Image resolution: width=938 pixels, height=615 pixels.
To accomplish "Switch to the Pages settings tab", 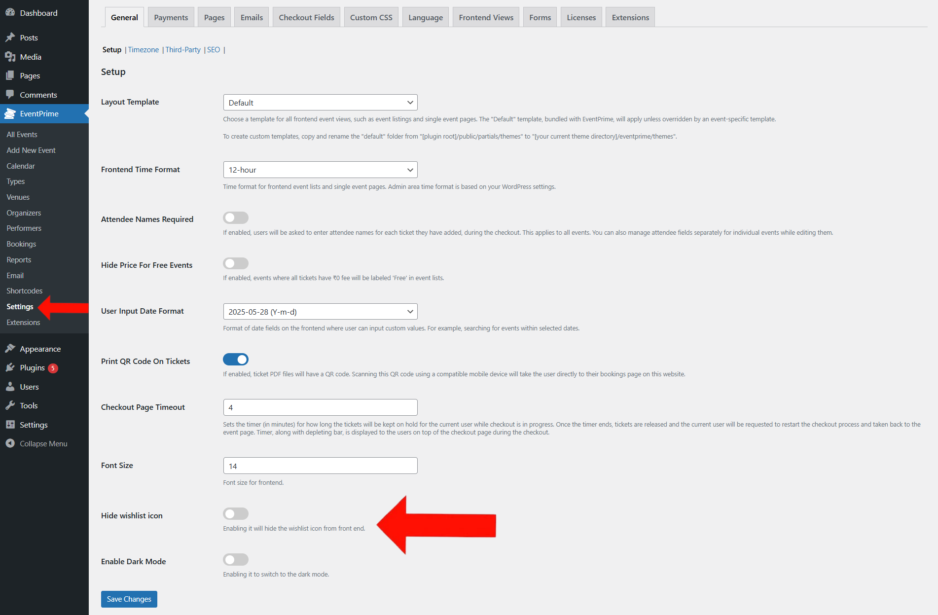I will coord(215,17).
